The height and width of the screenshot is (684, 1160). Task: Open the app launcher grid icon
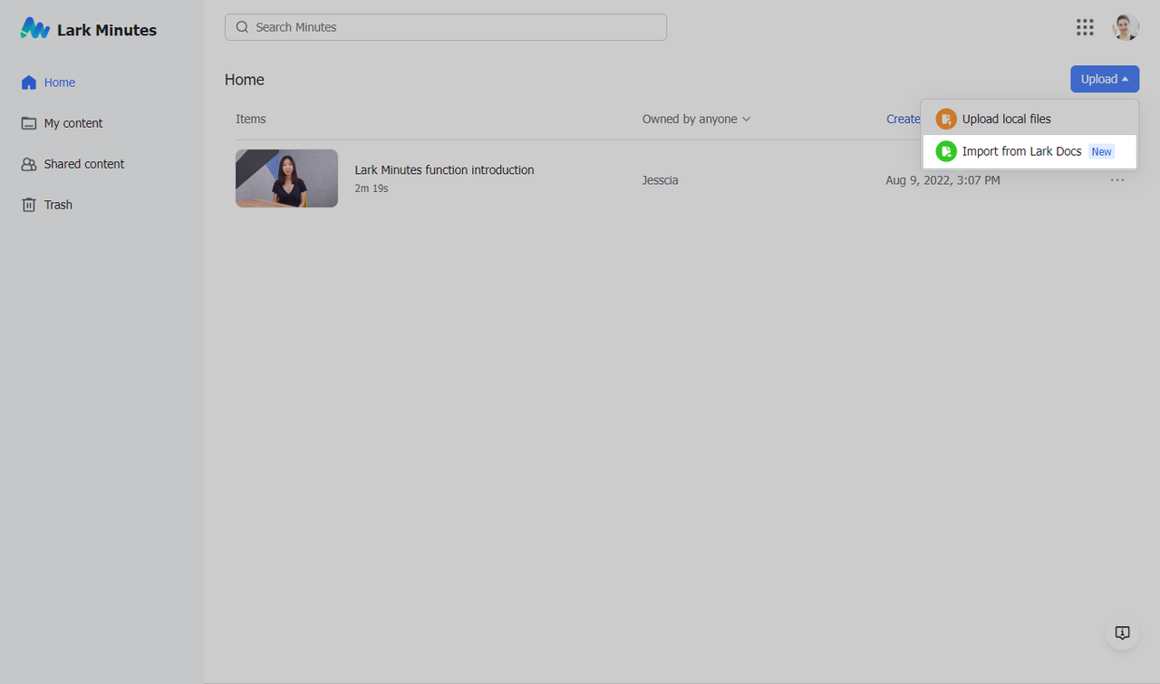(x=1085, y=27)
